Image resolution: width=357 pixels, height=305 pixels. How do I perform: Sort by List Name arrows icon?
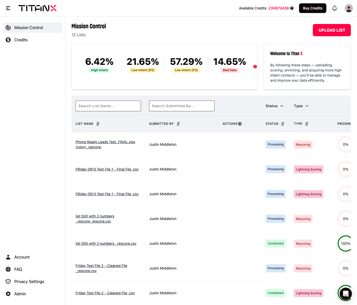[x=98, y=124]
